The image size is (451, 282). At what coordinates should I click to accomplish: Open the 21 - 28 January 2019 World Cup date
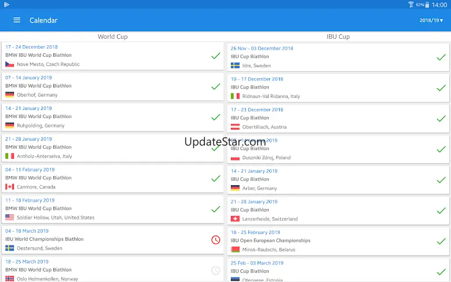coord(28,139)
